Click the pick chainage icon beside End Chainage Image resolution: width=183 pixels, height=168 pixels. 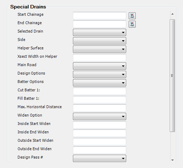point(132,24)
